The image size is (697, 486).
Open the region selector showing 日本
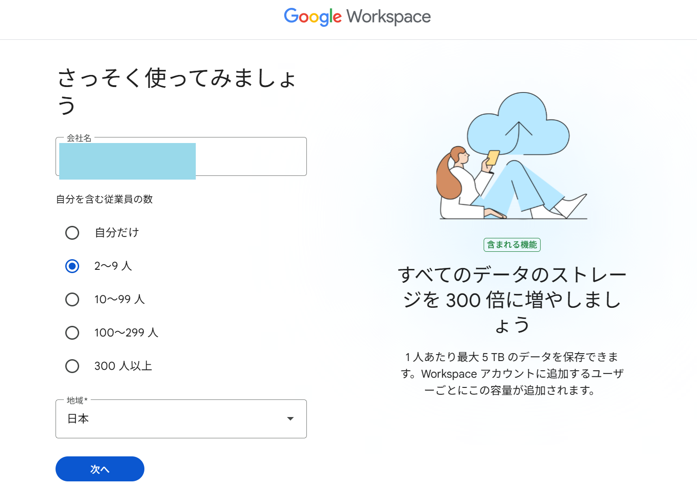[x=180, y=419]
